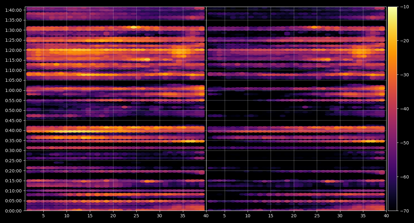
Task: Pick x-axis label 25 of right heatmap
Action: click(x=317, y=216)
